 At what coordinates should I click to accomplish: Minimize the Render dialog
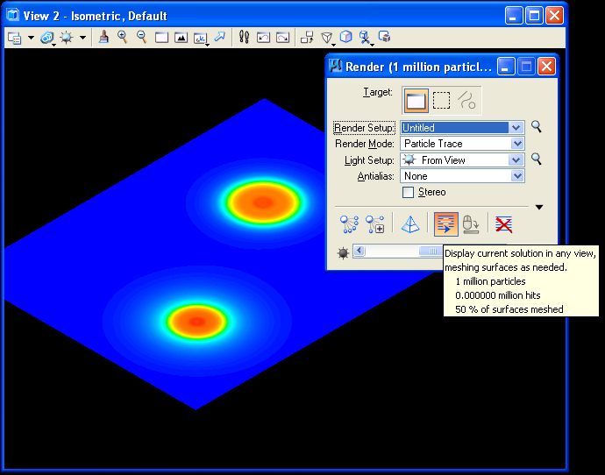(506, 67)
